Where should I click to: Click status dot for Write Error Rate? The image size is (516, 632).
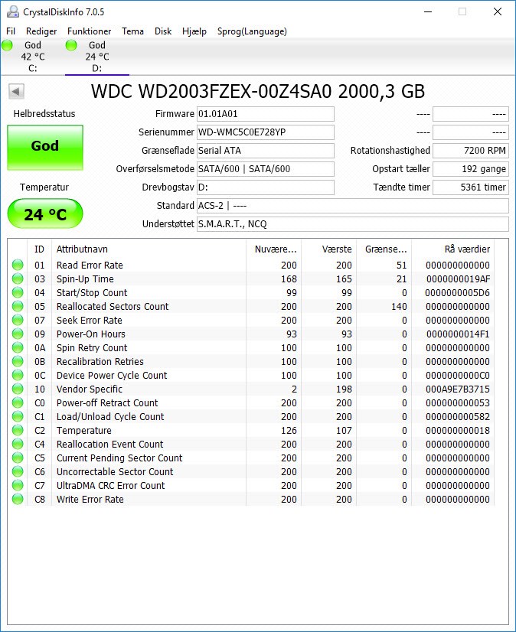18,499
